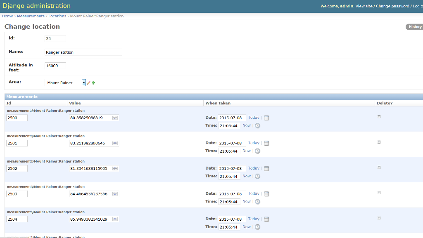423x238 pixels.
Task: Increment value of measurement 2500 with stepper
Action: click(x=115, y=116)
